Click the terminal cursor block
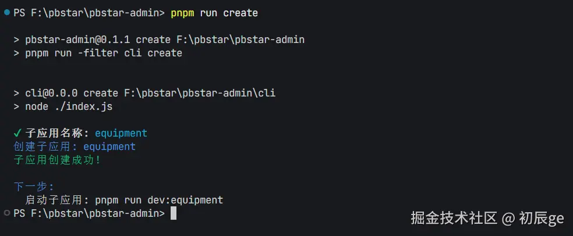The width and height of the screenshot is (573, 236). coord(173,213)
